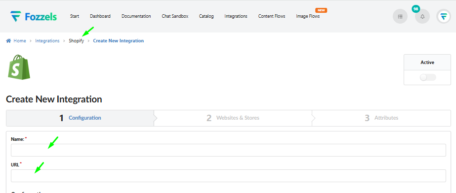
Task: Open the notifications bell
Action: pos(422,17)
